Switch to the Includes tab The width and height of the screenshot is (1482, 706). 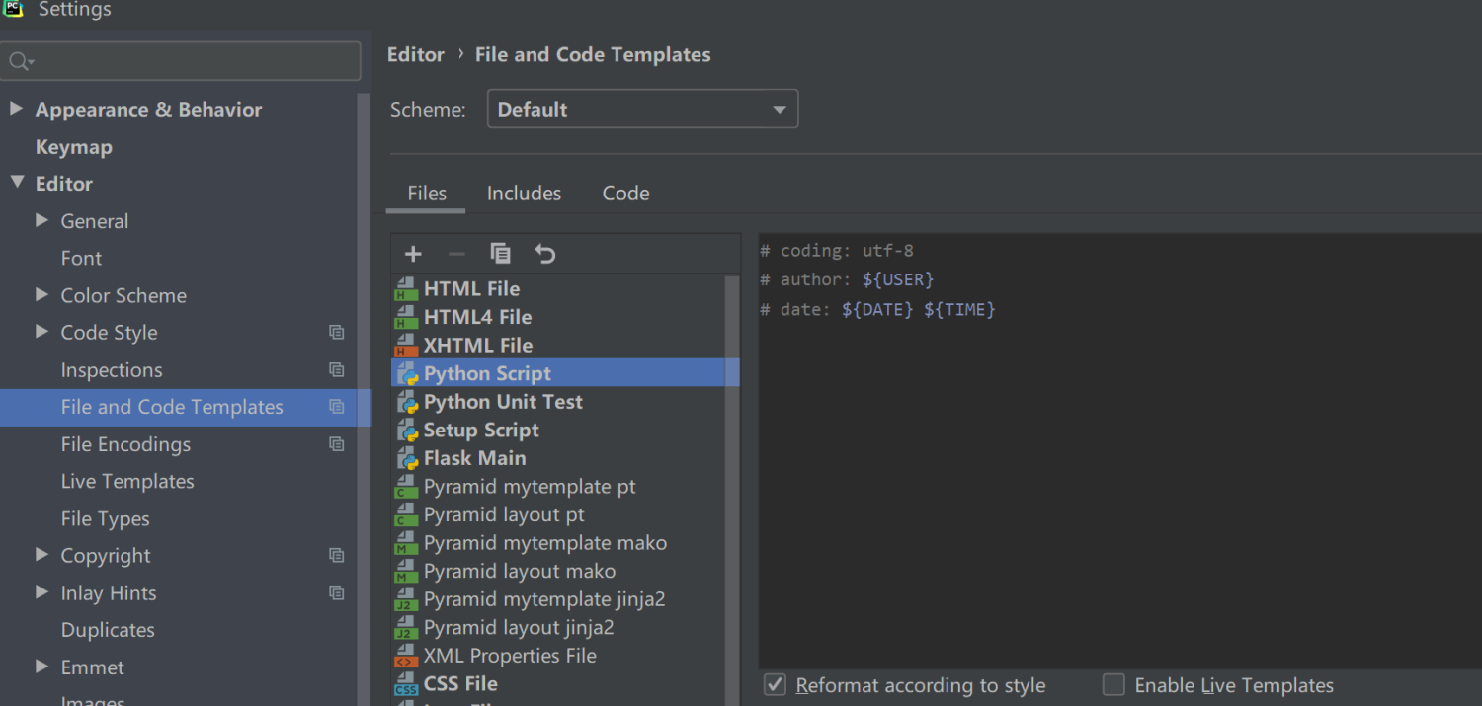[524, 194]
